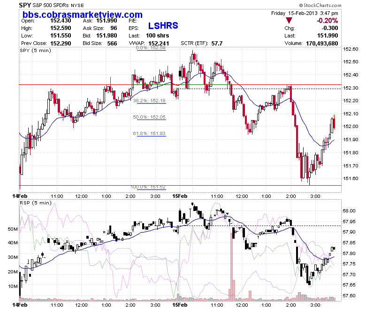The image size is (366, 309).
Task: Click the Volume value 170,493,680
Action: (x=322, y=44)
